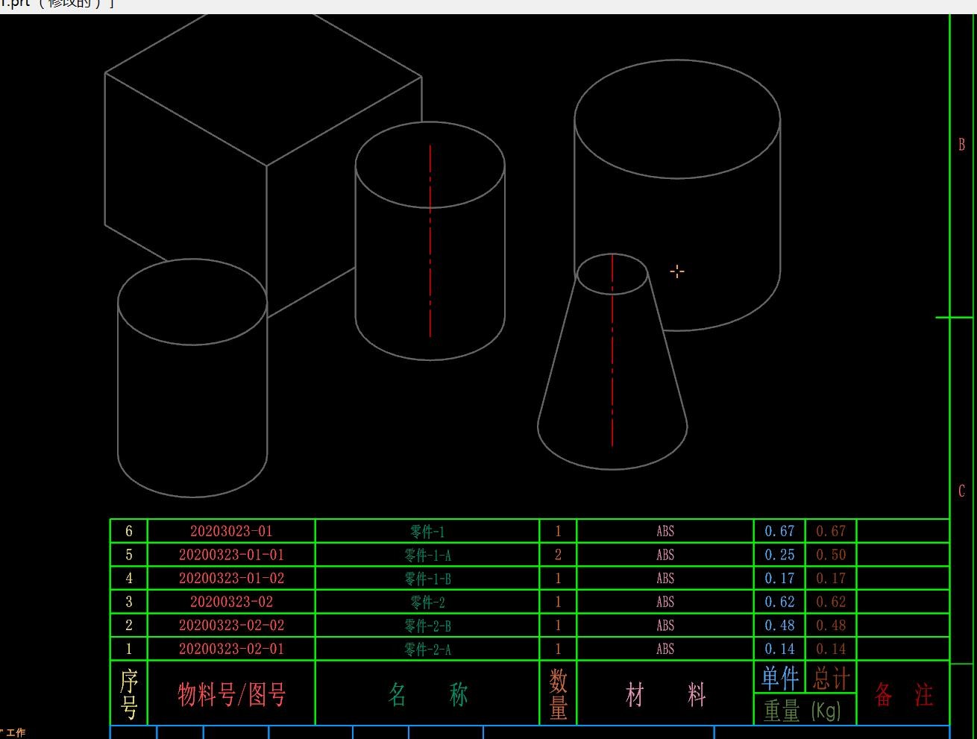The height and width of the screenshot is (739, 977).
Task: Select sequence number 4 cell
Action: (x=129, y=578)
